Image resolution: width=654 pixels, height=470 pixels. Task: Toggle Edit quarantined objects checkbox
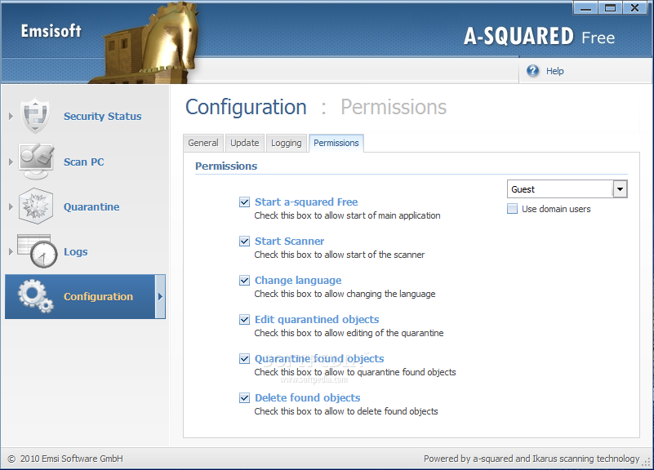[x=244, y=320]
